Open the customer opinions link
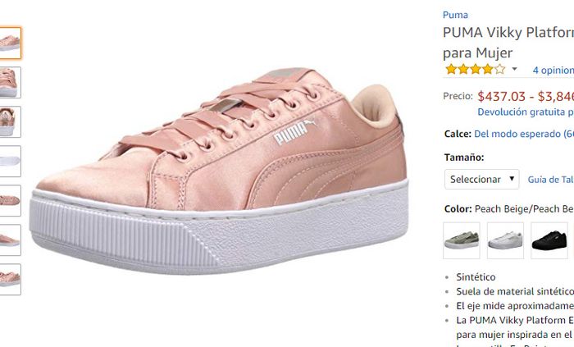574x347 pixels. 553,71
